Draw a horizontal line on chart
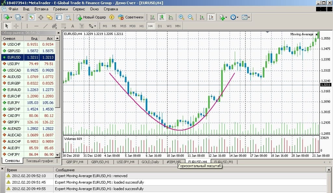 pyautogui.click(x=36, y=26)
